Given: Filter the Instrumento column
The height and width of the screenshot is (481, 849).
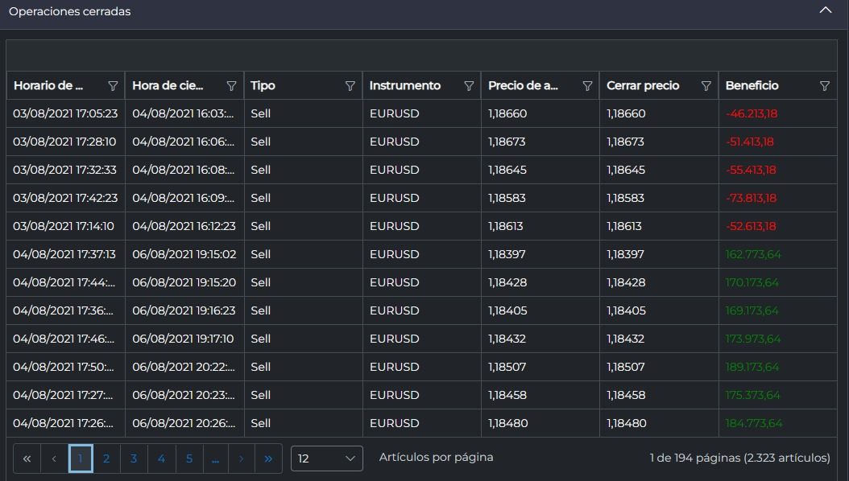Looking at the screenshot, I should pos(469,86).
